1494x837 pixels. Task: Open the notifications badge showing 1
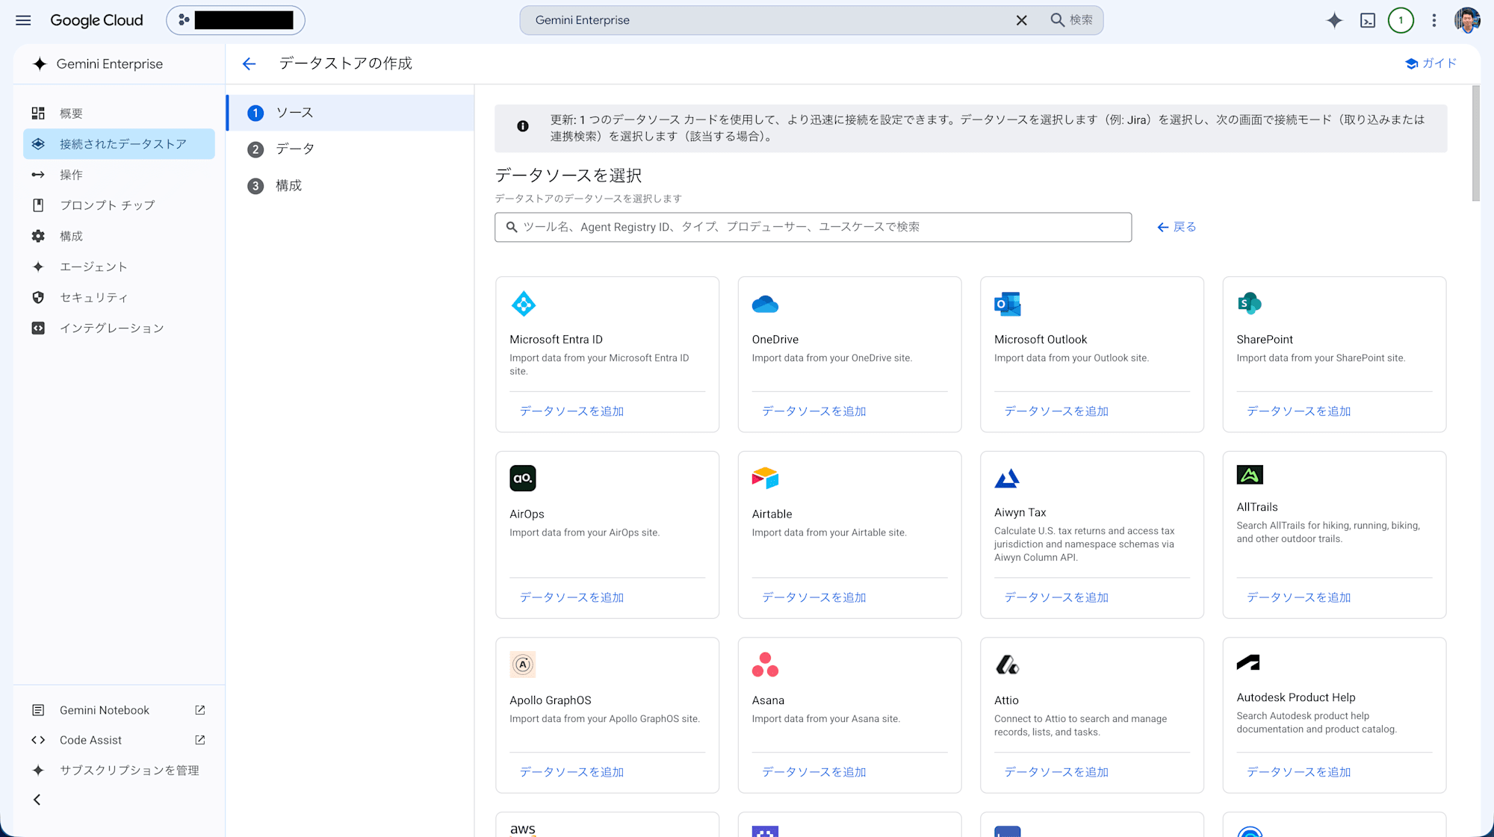[1401, 20]
